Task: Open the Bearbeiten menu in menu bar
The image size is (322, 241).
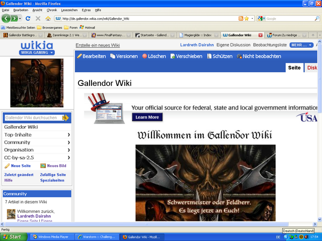Action: 21,10
